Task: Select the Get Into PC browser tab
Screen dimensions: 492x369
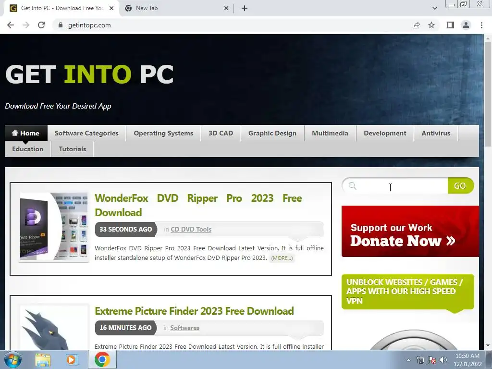Action: (61, 8)
